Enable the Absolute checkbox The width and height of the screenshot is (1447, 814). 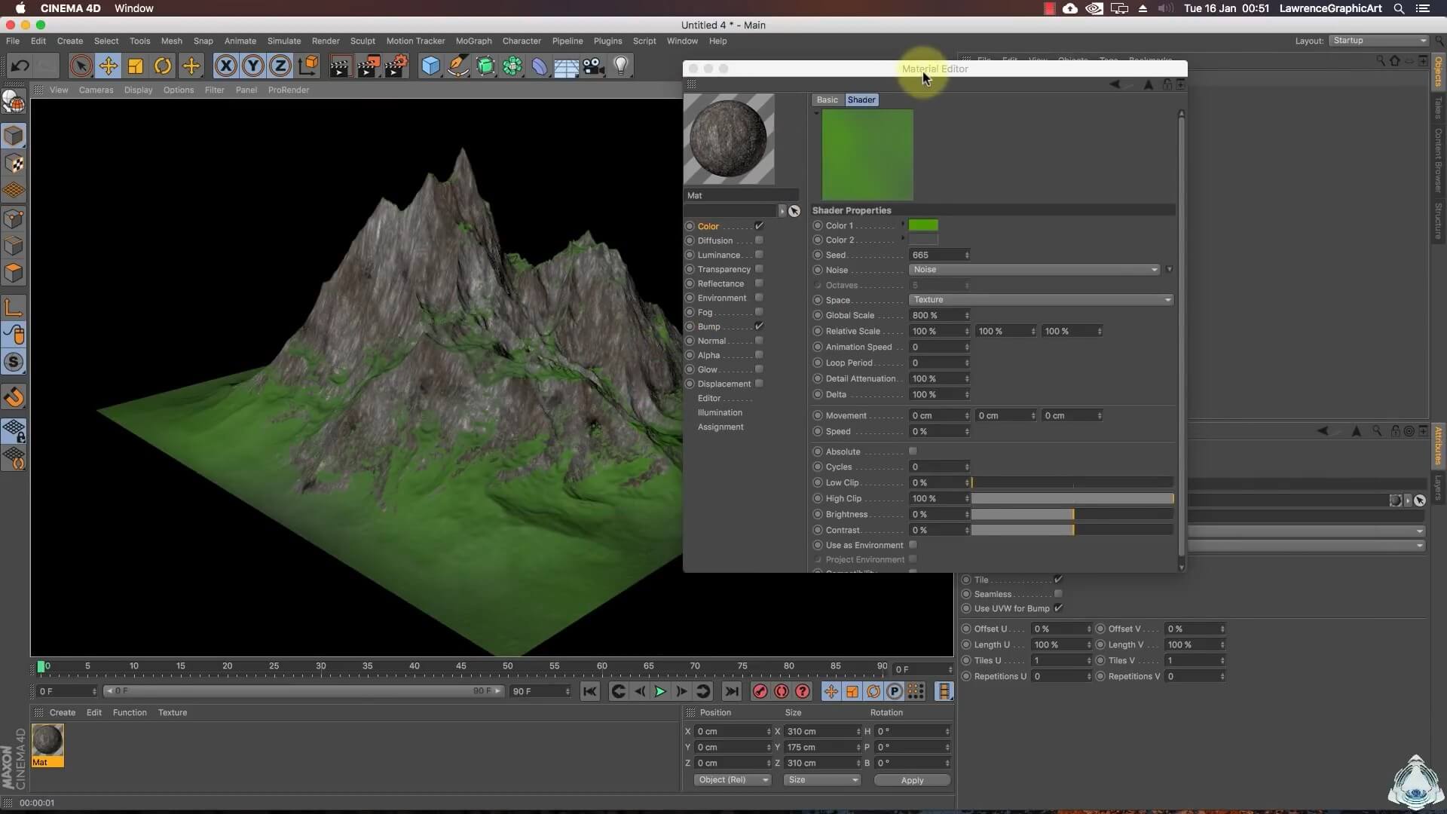point(913,451)
